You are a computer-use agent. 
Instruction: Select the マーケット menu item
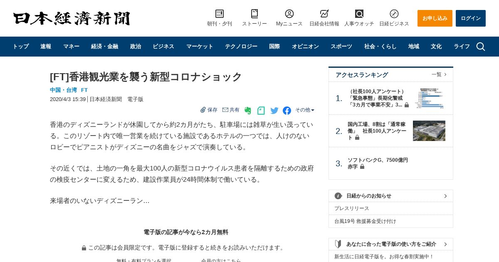pyautogui.click(x=200, y=47)
